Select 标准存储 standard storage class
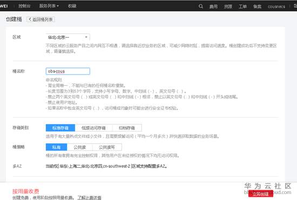The height and width of the screenshot is (200, 297). tap(60, 128)
